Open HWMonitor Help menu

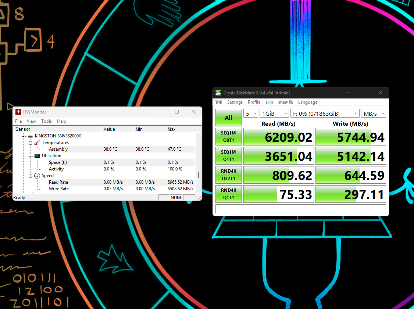pyautogui.click(x=61, y=121)
